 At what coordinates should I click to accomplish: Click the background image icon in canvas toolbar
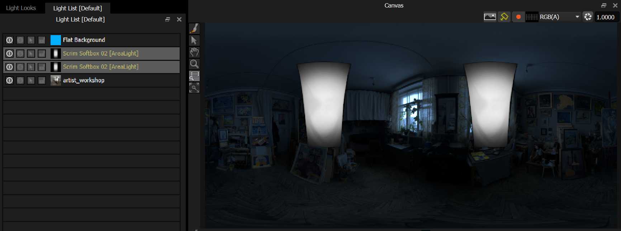(x=490, y=17)
